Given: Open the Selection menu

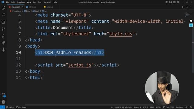Looking at the screenshot, I should coord(21,2).
